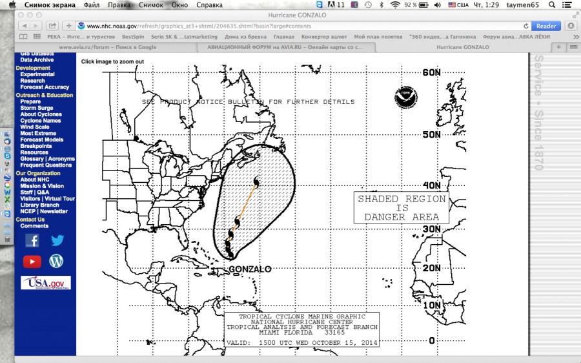Open the taymen65 user menu

(522, 5)
